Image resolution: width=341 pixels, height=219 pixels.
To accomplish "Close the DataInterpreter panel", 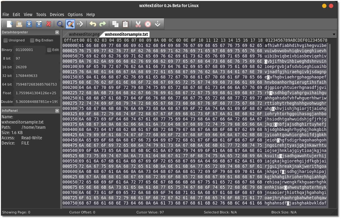I will point(57,32).
